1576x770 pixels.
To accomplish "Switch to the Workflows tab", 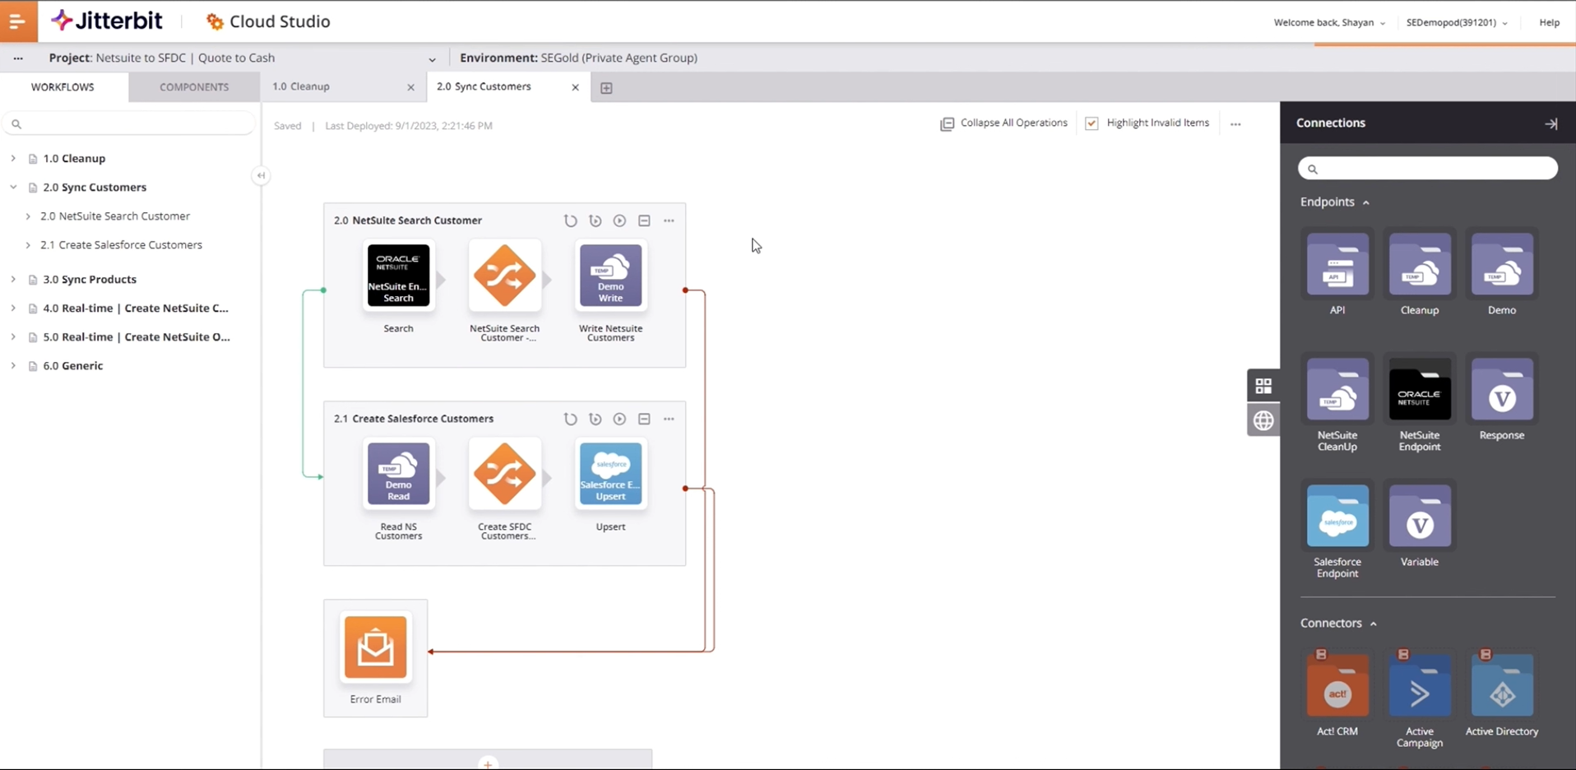I will (x=63, y=86).
